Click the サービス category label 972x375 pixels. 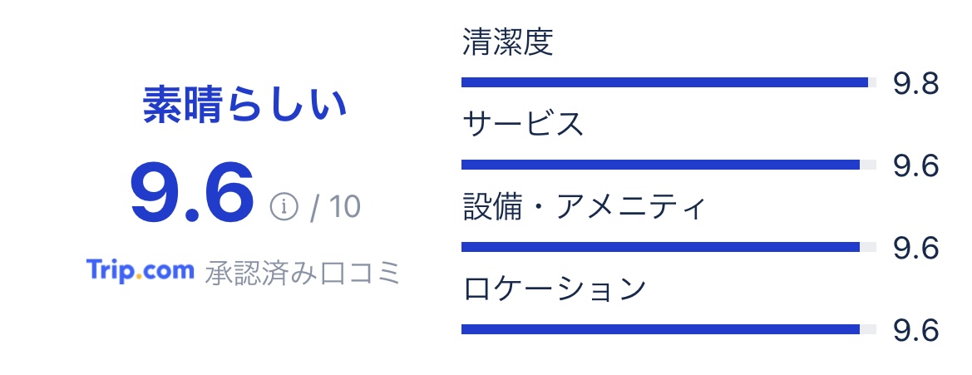(x=522, y=123)
